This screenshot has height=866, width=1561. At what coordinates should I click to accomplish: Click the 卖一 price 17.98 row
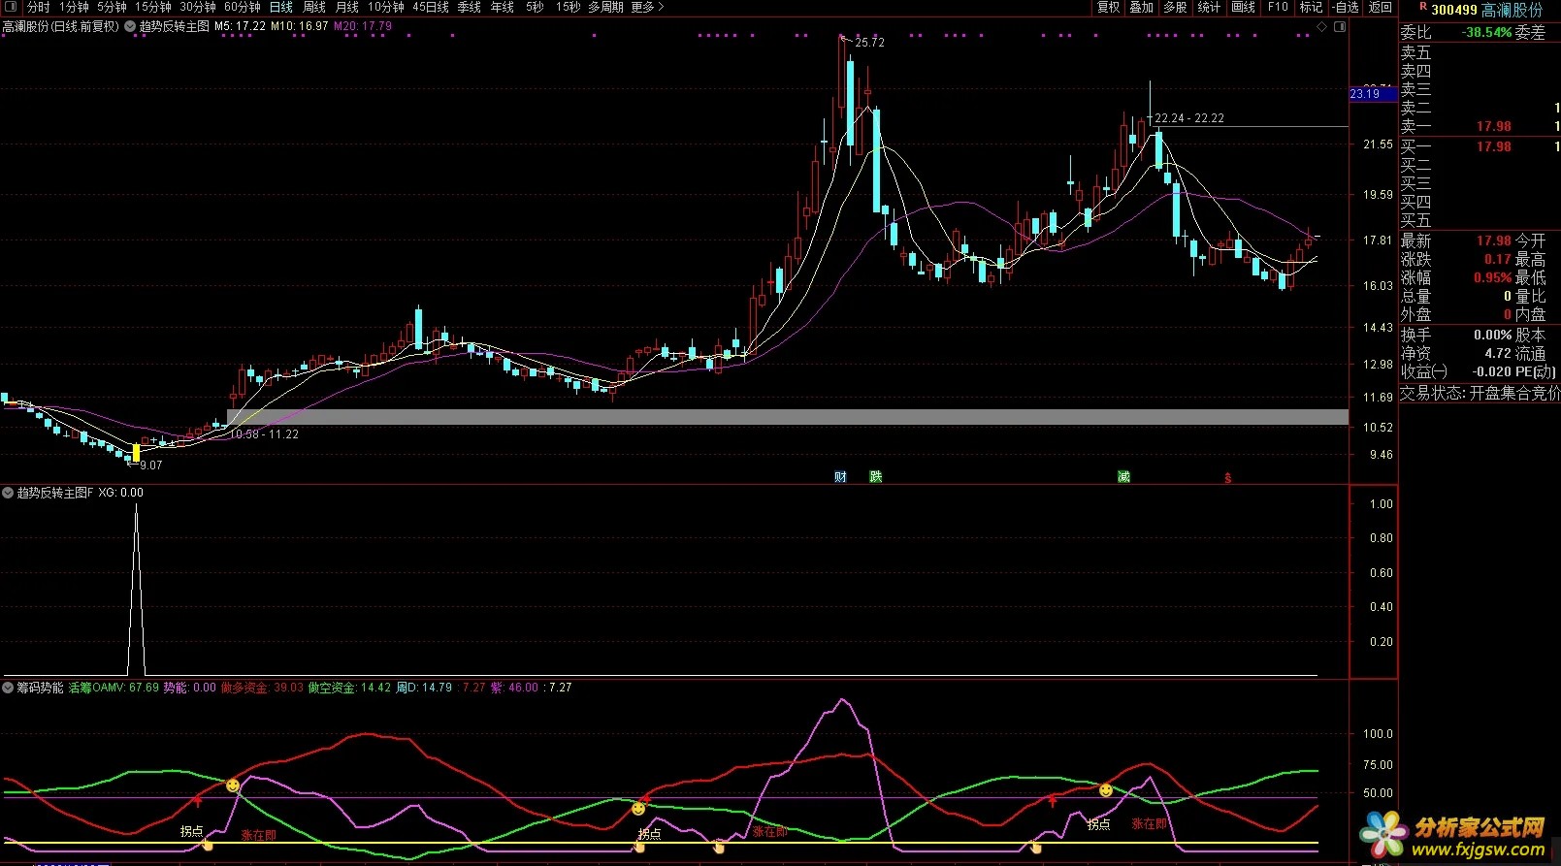[x=1480, y=126]
